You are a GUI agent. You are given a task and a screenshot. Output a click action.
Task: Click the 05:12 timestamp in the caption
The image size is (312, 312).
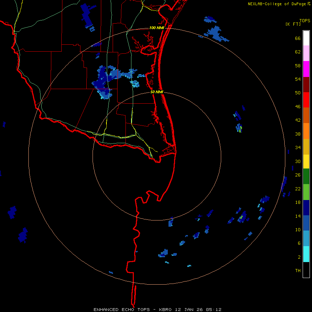click(214, 310)
